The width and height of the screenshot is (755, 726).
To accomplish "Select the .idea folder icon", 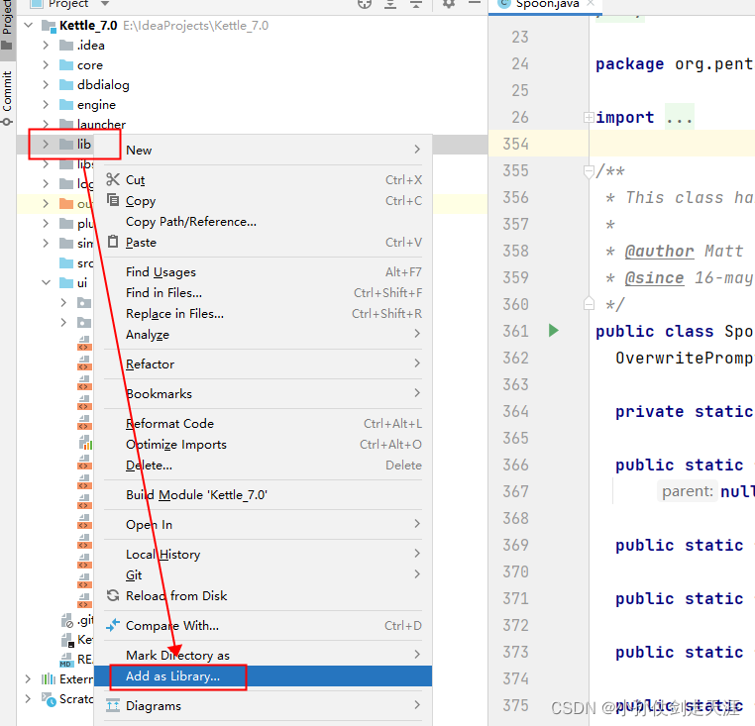I will pyautogui.click(x=66, y=46).
